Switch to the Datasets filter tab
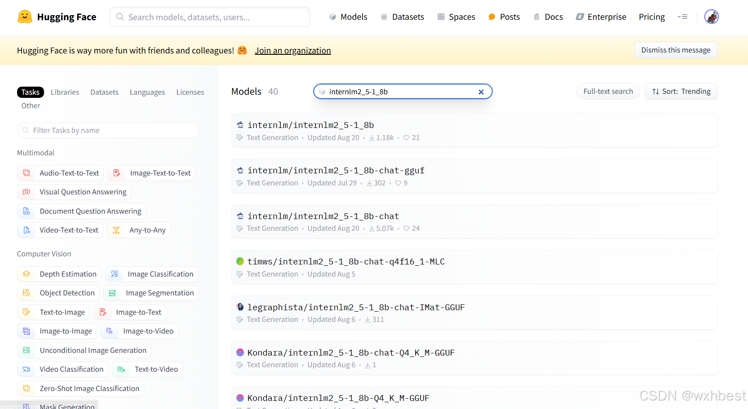This screenshot has width=748, height=409. (x=104, y=92)
